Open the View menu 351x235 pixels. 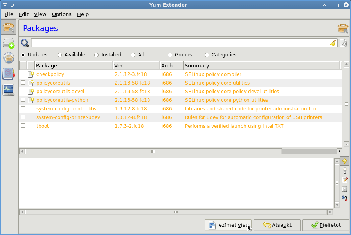coord(40,14)
